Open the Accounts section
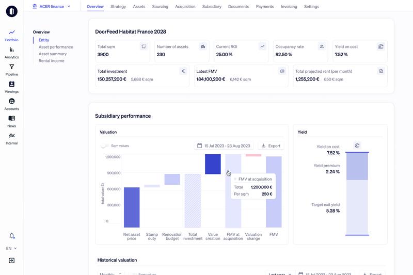The width and height of the screenshot is (413, 275). pyautogui.click(x=11, y=104)
